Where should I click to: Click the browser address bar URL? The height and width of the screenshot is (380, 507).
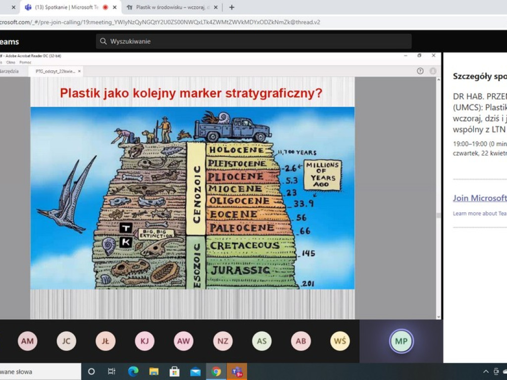coord(160,22)
